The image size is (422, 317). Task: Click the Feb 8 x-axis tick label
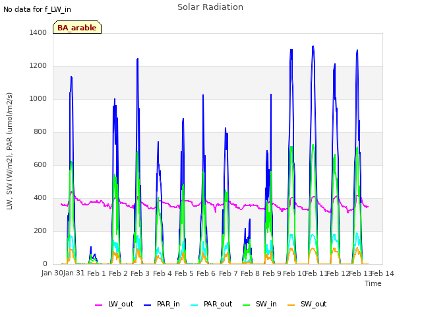250,273
